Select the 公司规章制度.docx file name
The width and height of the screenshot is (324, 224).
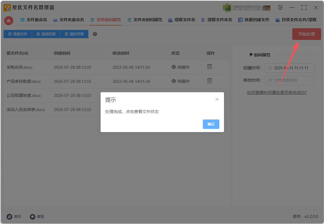[24, 95]
